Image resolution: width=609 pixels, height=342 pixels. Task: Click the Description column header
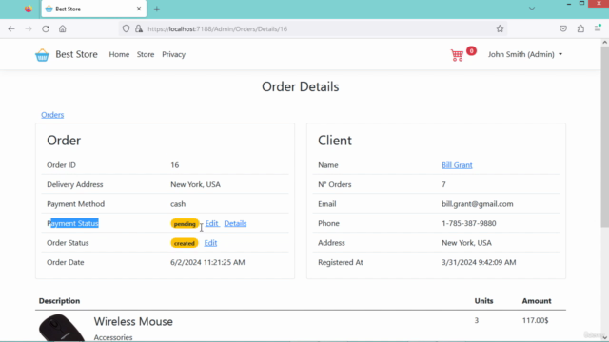click(x=59, y=301)
